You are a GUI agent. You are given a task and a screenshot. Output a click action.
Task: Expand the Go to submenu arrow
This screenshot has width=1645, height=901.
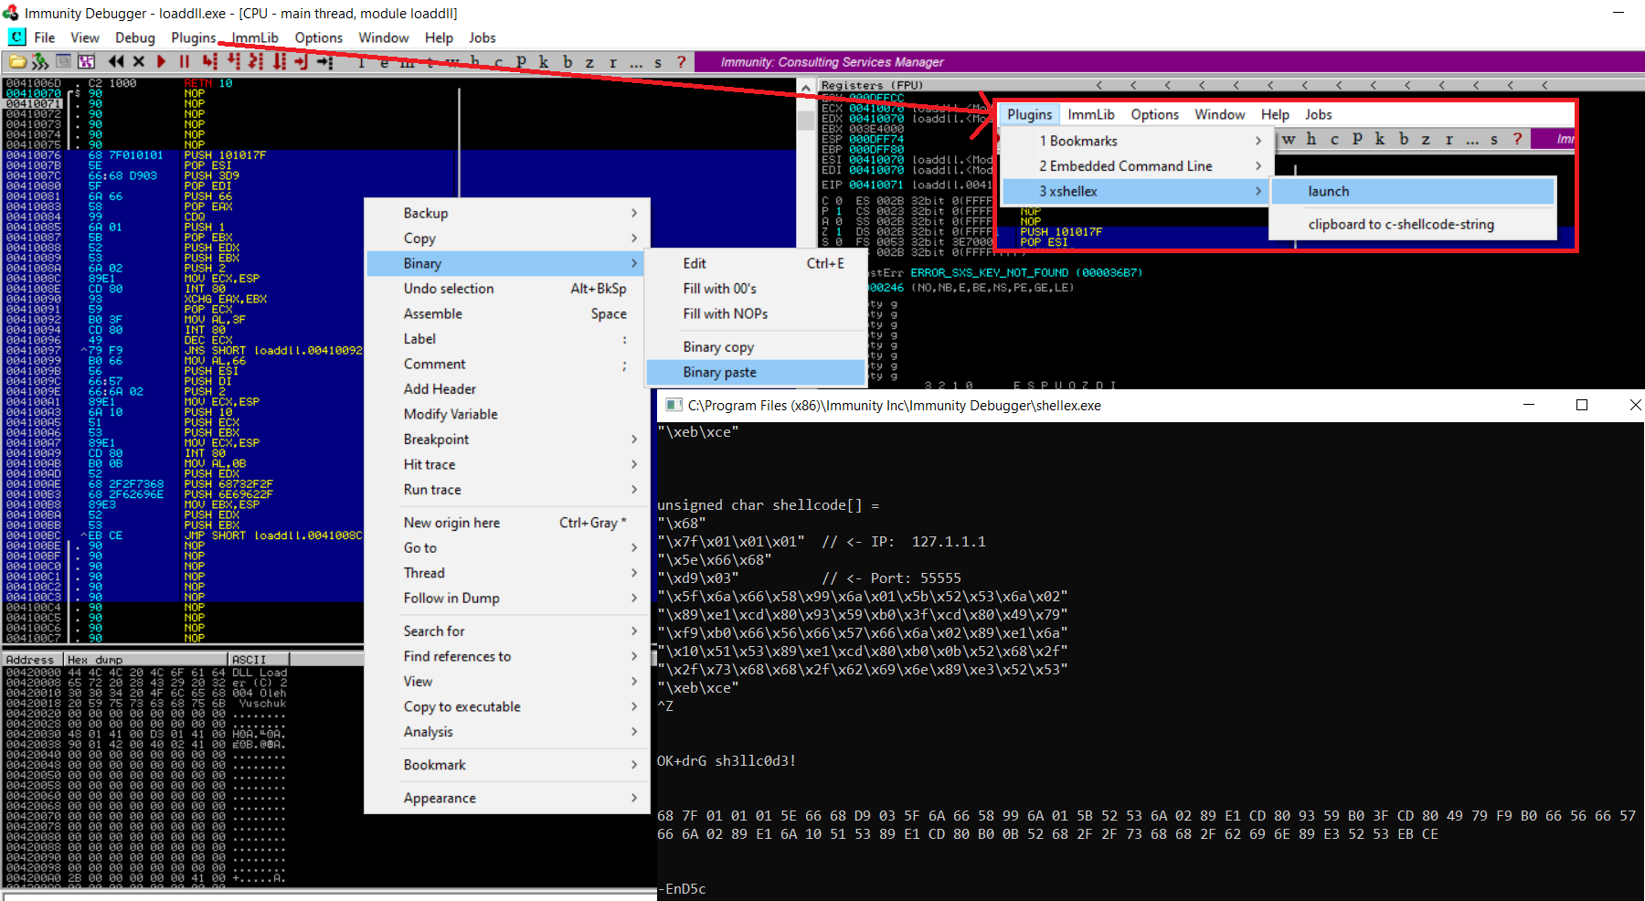click(x=634, y=547)
